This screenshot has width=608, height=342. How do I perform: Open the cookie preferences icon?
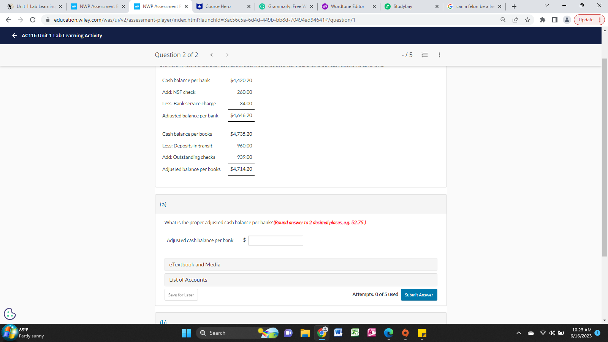point(10,314)
